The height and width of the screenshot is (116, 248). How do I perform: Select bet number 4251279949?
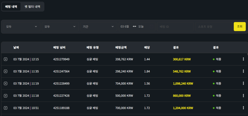point(61,59)
